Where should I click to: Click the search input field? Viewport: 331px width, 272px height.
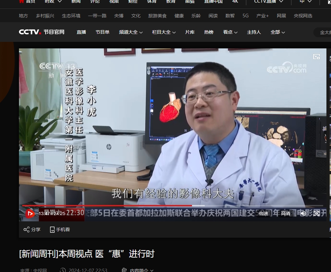(324, 32)
